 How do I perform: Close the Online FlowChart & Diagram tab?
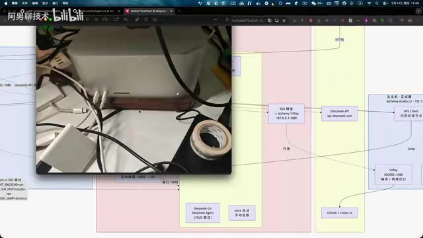171,11
